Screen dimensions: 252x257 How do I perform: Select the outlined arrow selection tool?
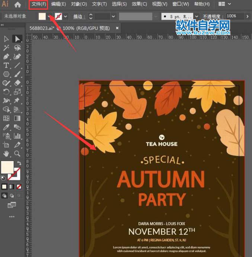[6, 39]
